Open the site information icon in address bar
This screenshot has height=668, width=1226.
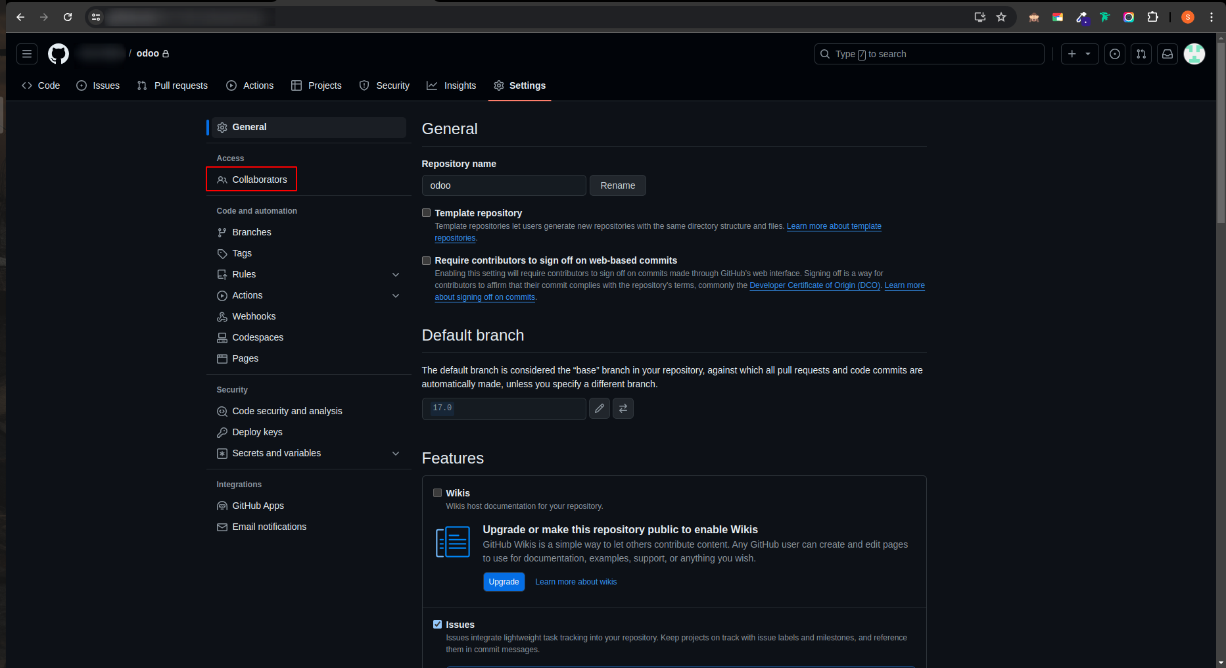(x=96, y=17)
